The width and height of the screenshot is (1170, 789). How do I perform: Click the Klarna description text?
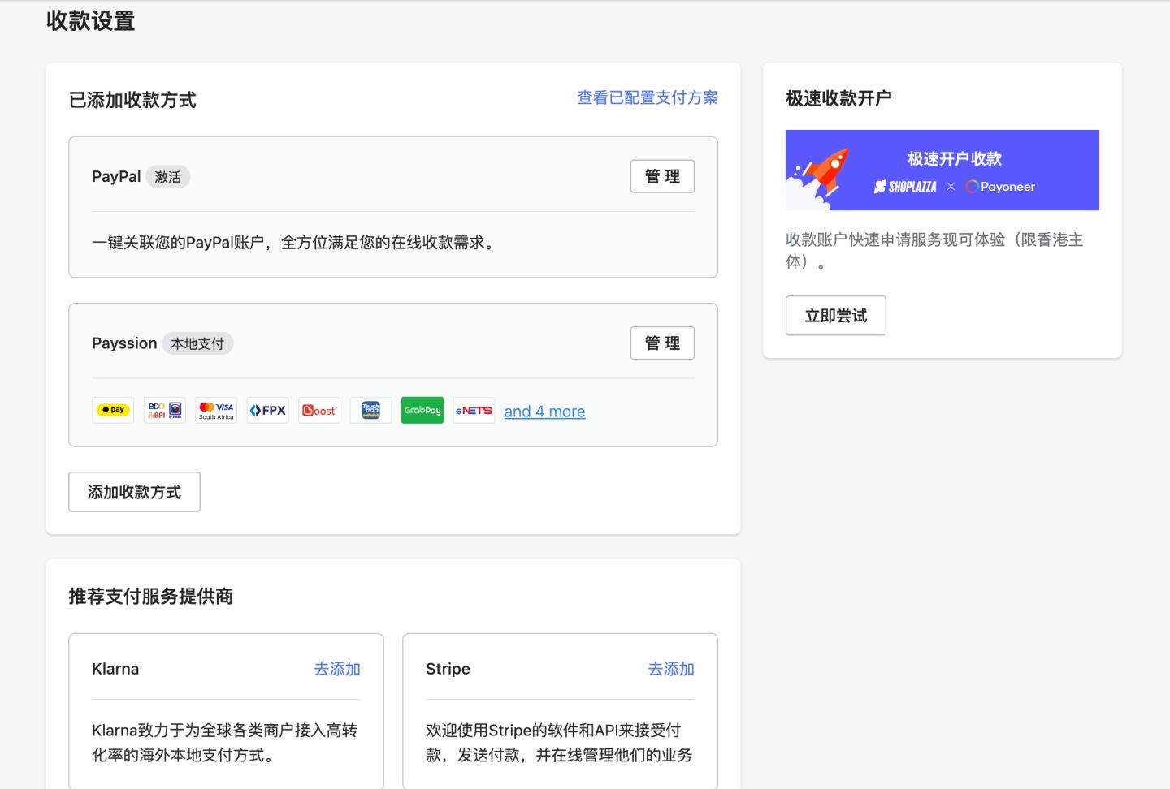[x=225, y=743]
